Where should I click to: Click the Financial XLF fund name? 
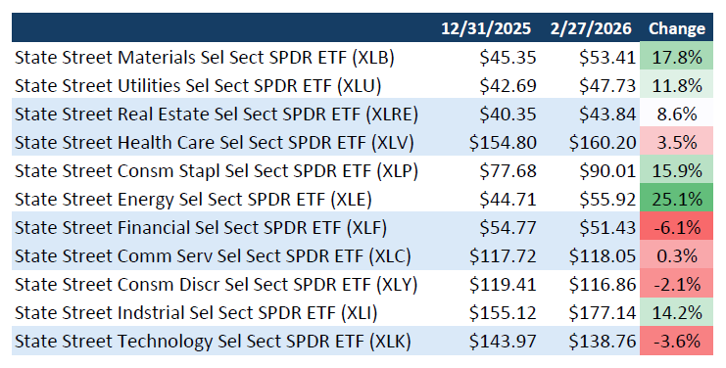[201, 228]
